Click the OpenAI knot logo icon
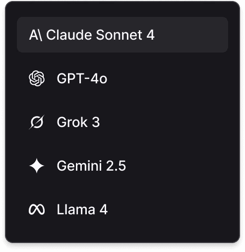Screen dimensions: 245x252 [x=37, y=78]
